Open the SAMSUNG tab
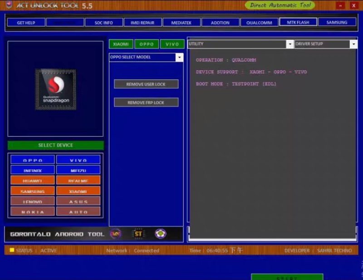This screenshot has height=280, width=363. coord(337,22)
